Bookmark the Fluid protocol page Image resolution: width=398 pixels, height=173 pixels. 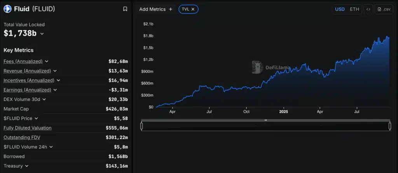coord(125,9)
